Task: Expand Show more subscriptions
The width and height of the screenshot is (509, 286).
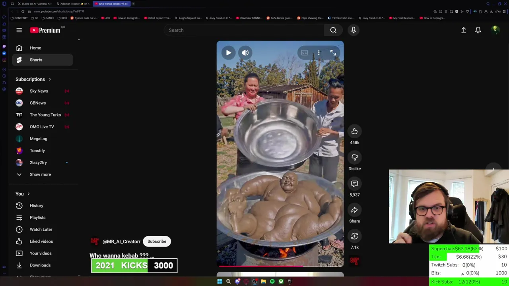Action: (43, 174)
